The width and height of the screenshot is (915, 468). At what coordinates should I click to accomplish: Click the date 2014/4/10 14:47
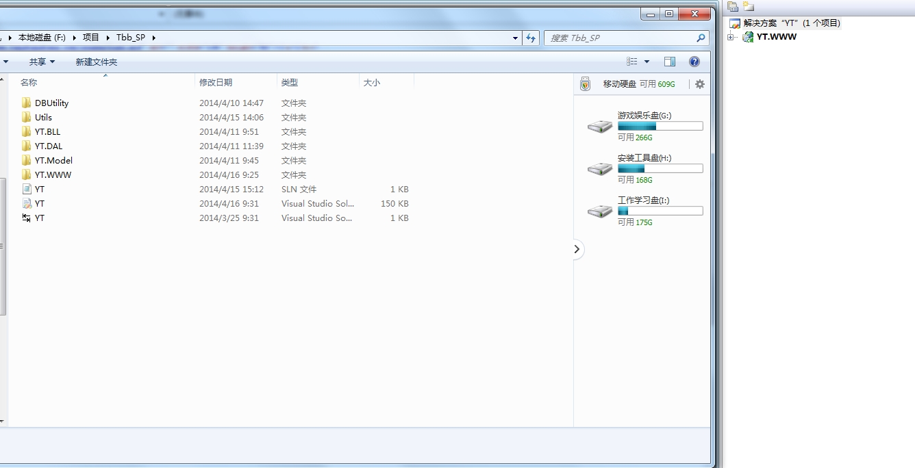click(231, 103)
